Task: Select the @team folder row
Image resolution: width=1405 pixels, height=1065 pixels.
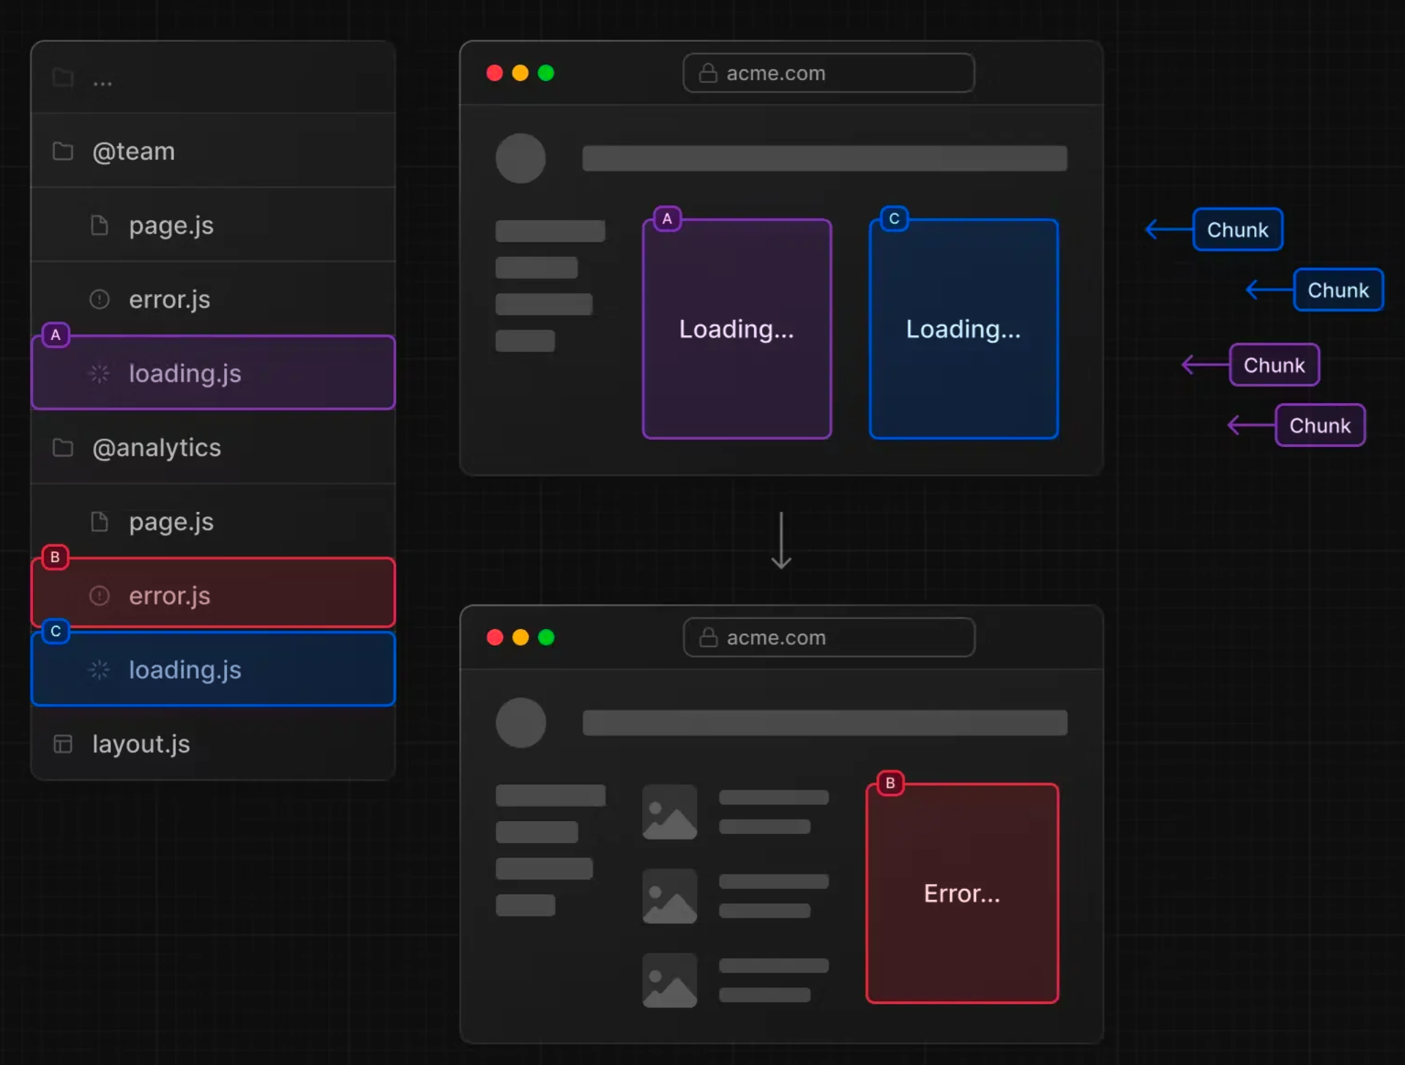Action: 213,151
